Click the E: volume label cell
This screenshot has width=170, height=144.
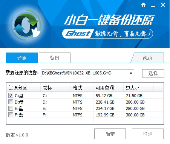[44, 108]
